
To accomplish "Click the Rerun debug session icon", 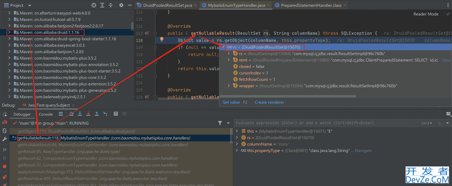I will coord(4,114).
